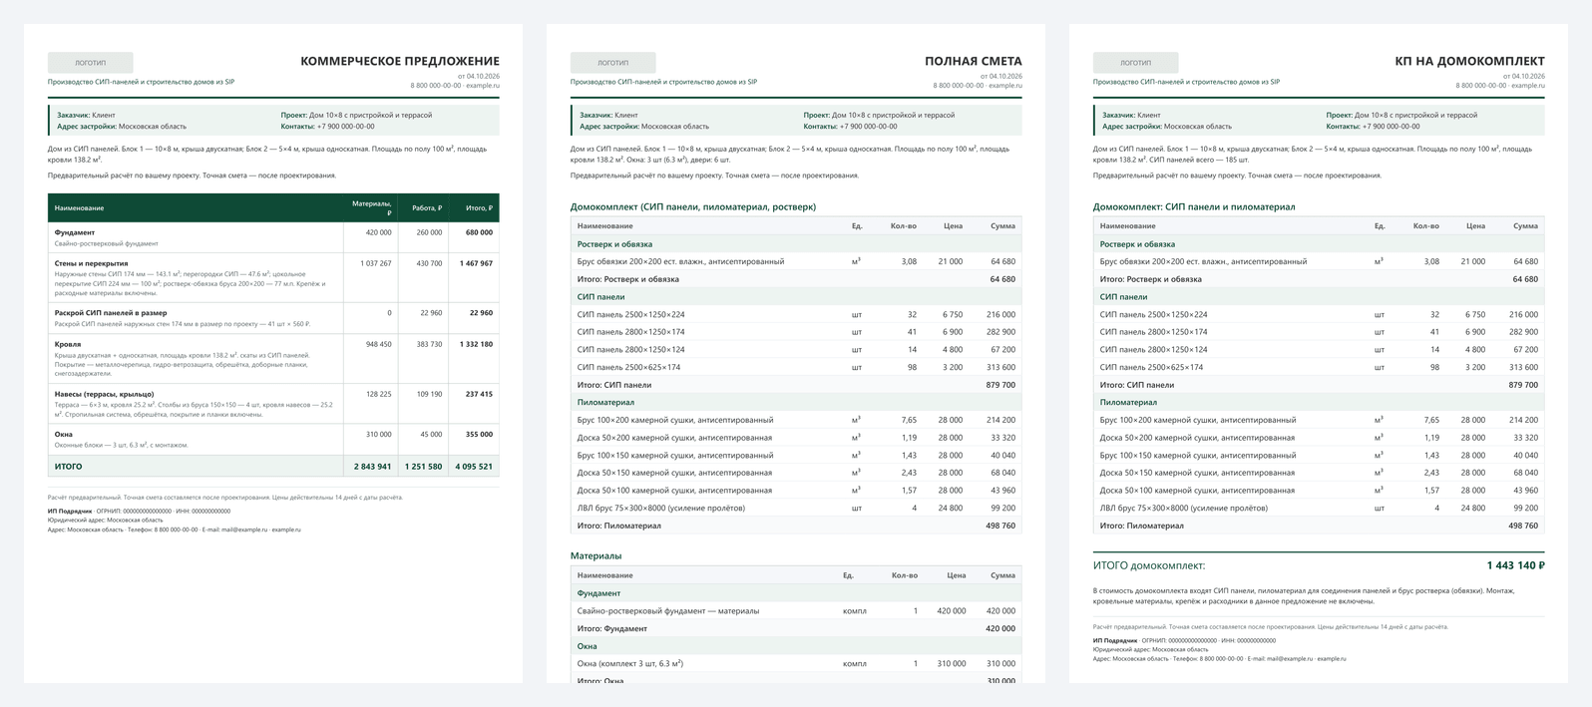Select the "Стены и перекрытия" row title
Image resolution: width=1592 pixels, height=707 pixels.
coord(91,263)
